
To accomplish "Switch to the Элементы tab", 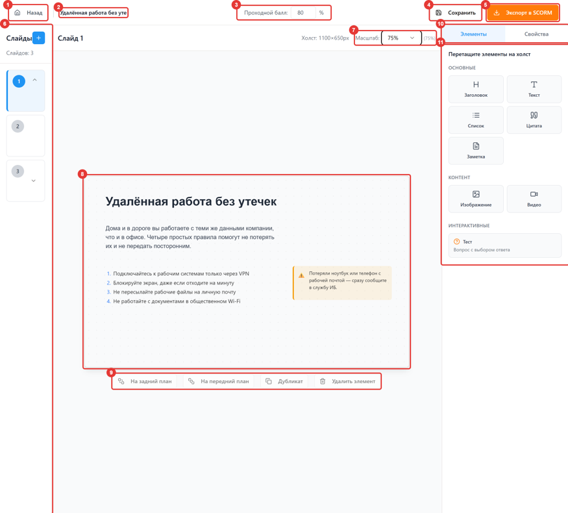I will (473, 34).
